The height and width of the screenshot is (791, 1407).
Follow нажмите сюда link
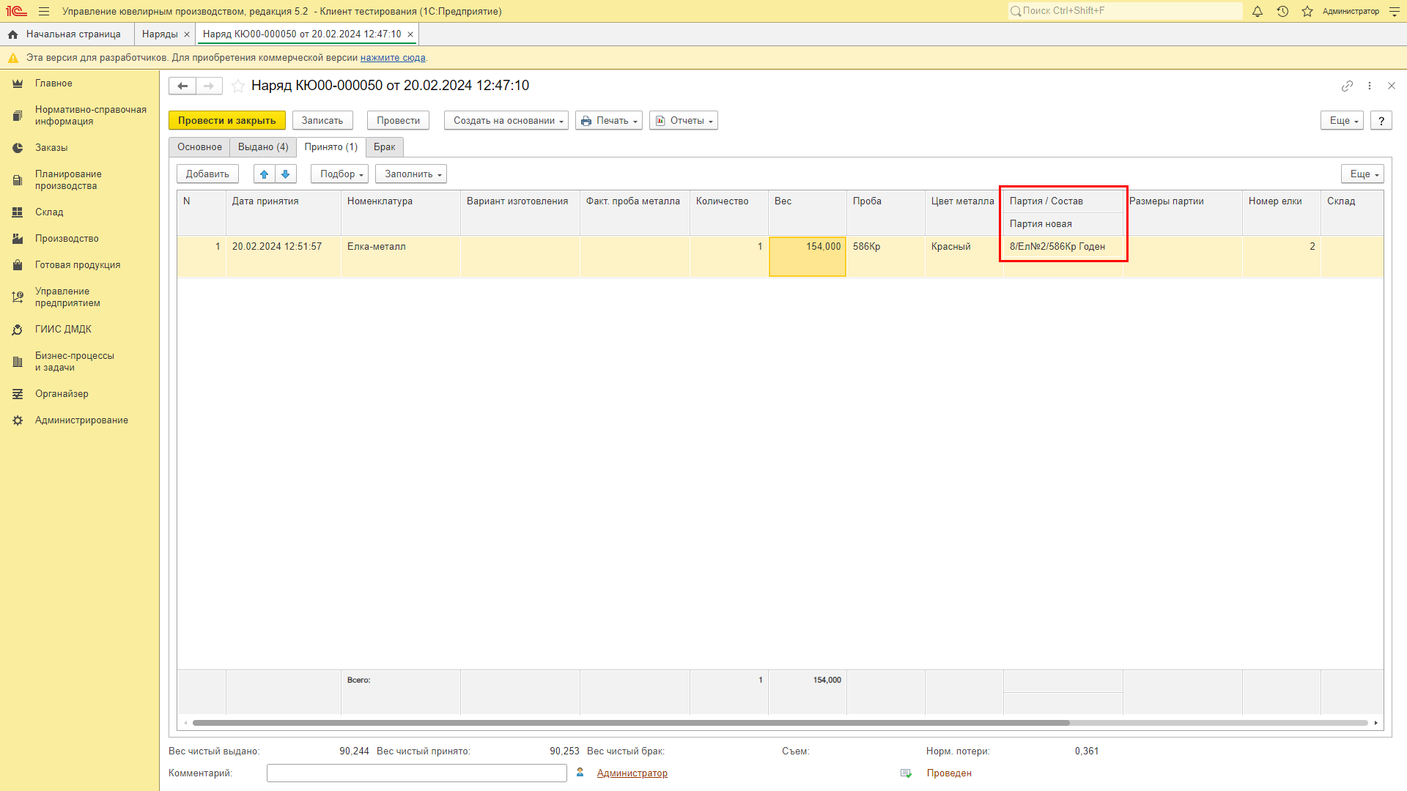click(x=393, y=58)
